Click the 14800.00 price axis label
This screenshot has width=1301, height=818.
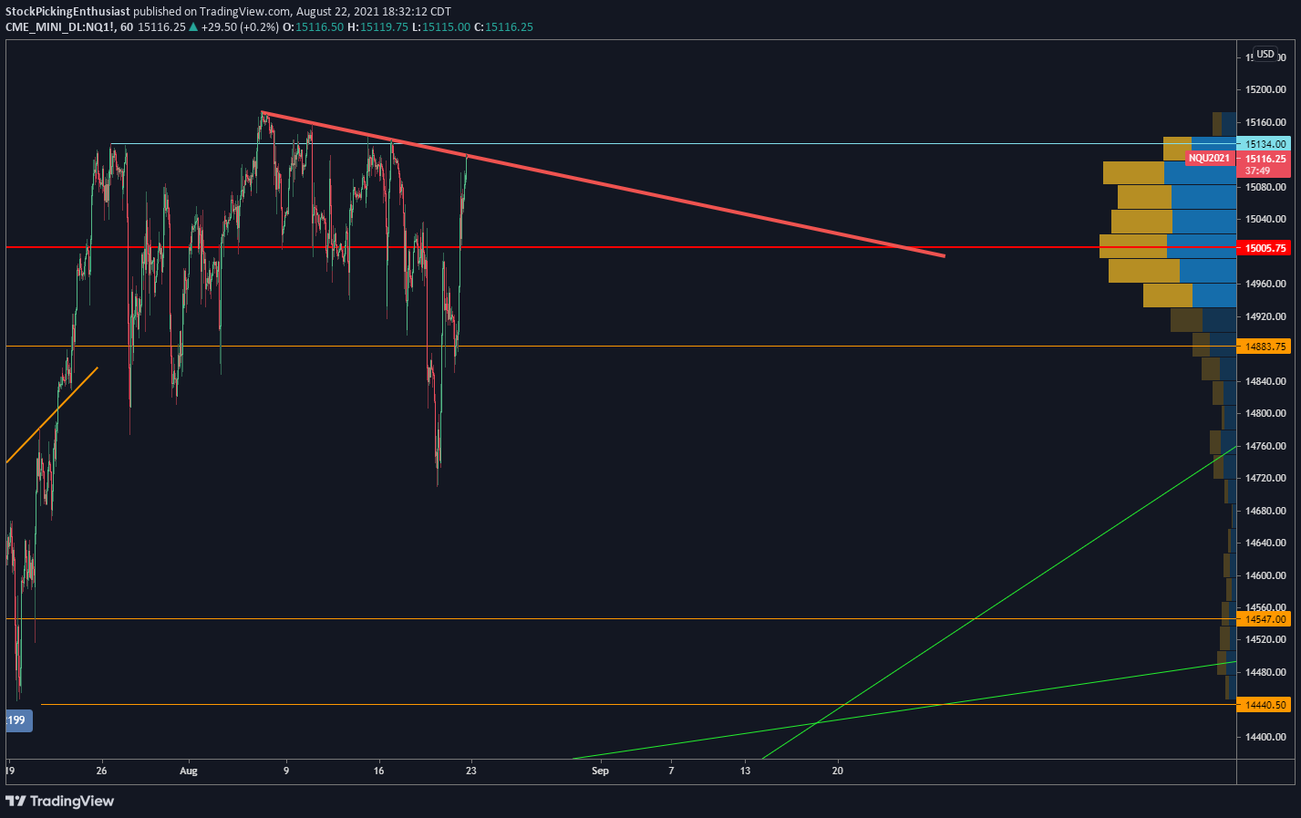click(1266, 413)
